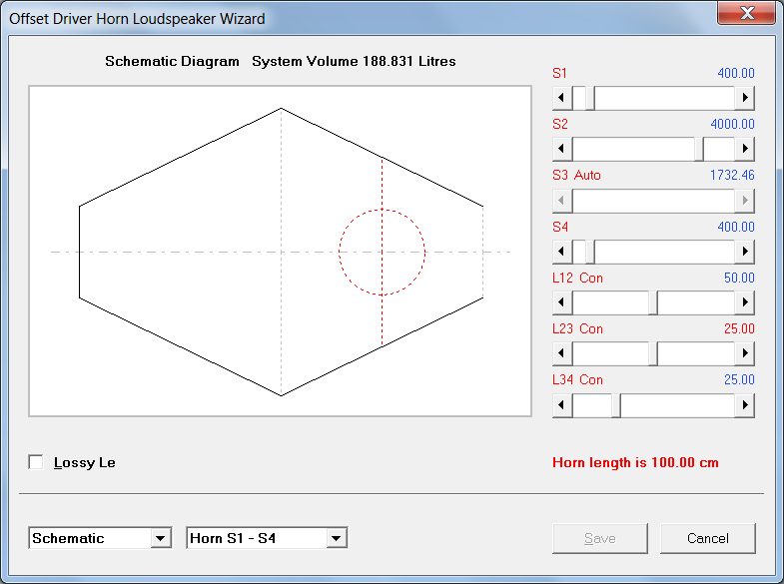
Task: Click the disabled S3 Auto right arrow
Action: tap(744, 201)
